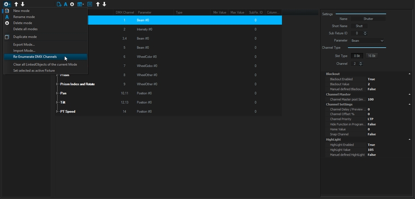Image resolution: width=415 pixels, height=199 pixels.
Task: Click the DMX Channel column header
Action: tap(124, 12)
